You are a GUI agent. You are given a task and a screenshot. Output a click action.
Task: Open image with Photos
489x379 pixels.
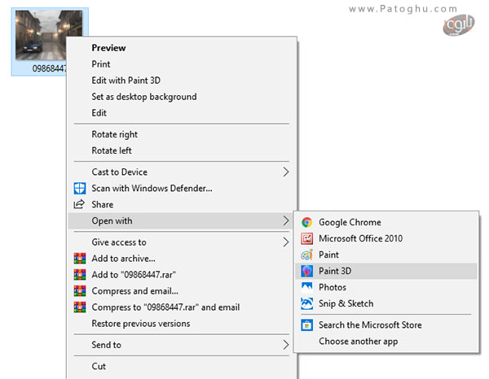point(386,287)
